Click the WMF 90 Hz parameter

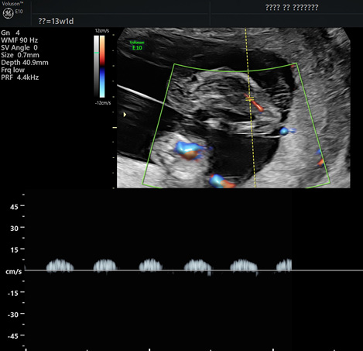click(x=19, y=40)
